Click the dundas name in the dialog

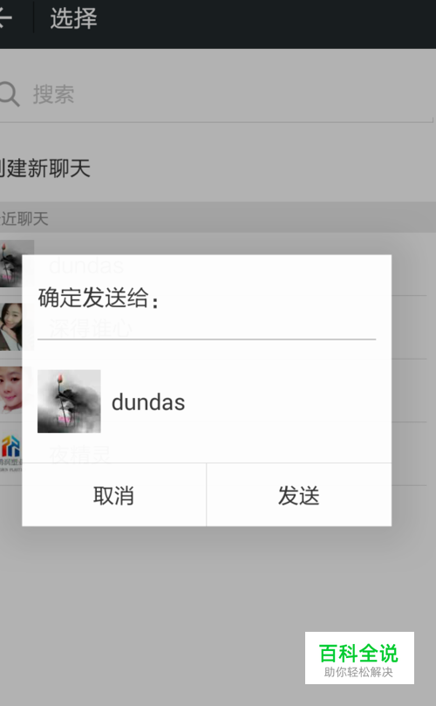pos(148,402)
